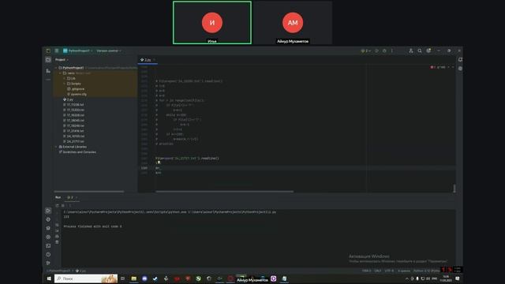Click the project panel horizontal scrollbar
The image size is (505, 284).
pos(89,191)
